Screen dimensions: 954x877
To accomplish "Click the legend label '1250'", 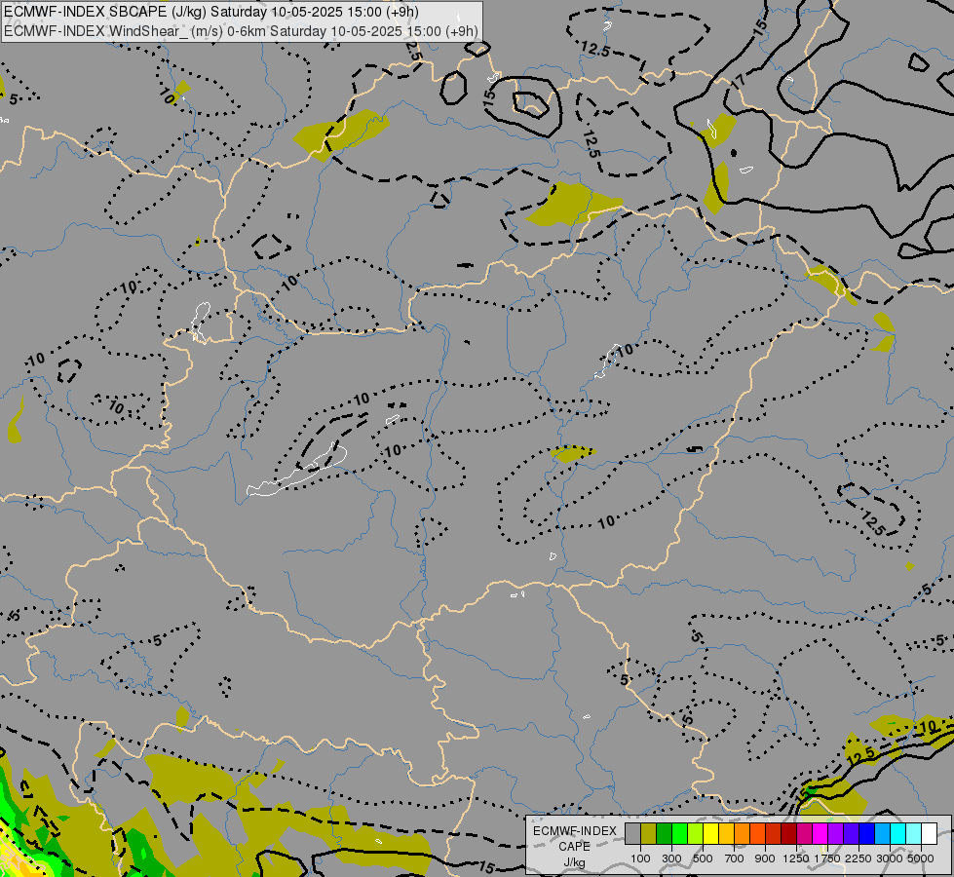I will pyautogui.click(x=796, y=858).
